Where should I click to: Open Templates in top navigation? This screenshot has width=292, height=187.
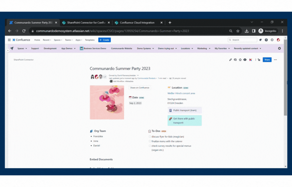[90, 40]
